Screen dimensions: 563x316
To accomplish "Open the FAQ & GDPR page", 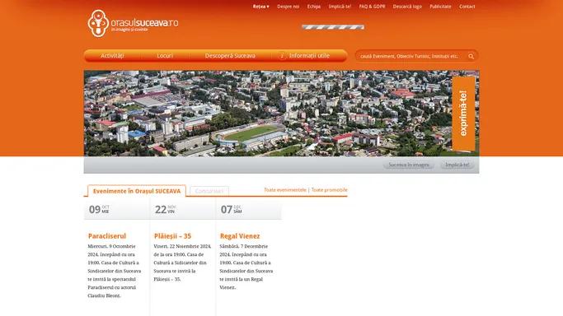I will [372, 7].
